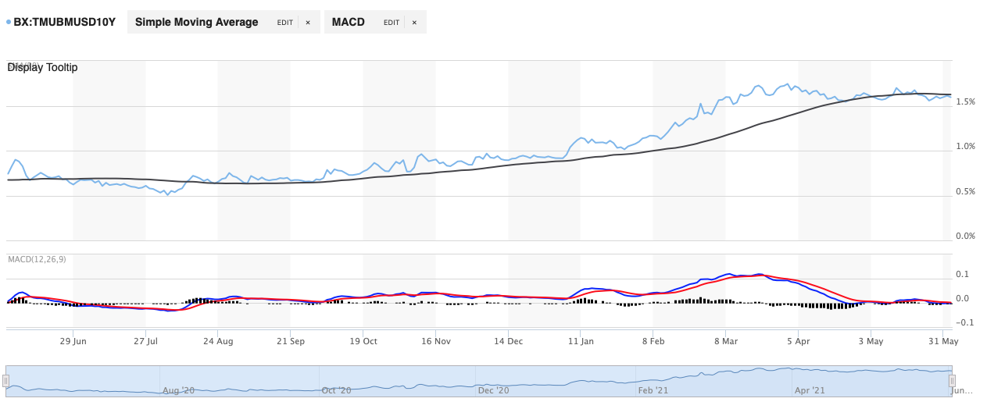Click the blue dot beside BX:TMUBMUSD10Y
Screen dimensions: 987x409
(x=9, y=22)
